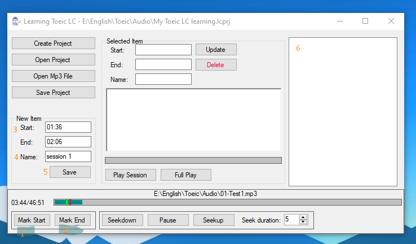Click Update for the selected item
This screenshot has height=244, width=416.
[216, 50]
